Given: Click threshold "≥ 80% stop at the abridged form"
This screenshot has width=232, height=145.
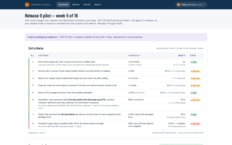Looking at the screenshot, I should (141, 116).
